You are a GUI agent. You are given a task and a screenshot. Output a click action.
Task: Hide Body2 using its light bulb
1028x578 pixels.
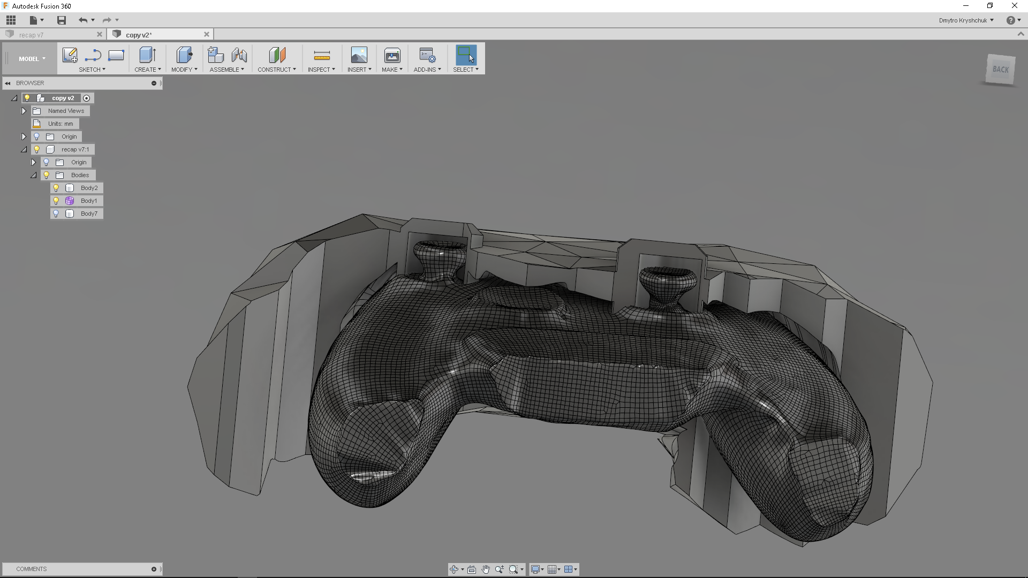[56, 188]
